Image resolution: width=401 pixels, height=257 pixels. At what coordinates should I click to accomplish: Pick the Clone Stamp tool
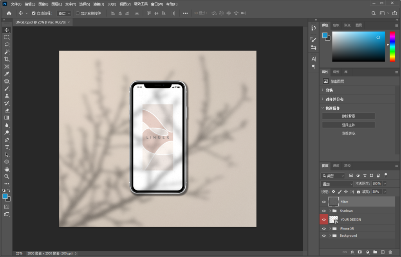pos(7,96)
